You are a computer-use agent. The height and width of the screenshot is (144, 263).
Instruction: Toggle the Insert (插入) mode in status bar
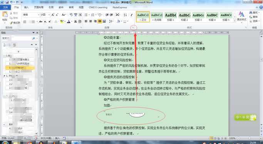pyautogui.click(x=57, y=138)
